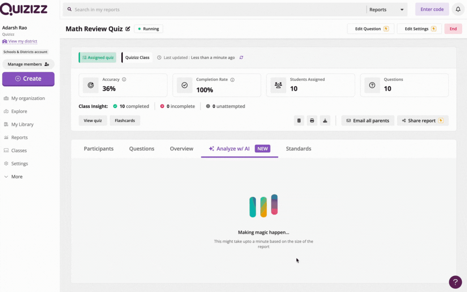The image size is (467, 292).
Task: Click the NEW badge on Analyze tab
Action: coord(263,149)
